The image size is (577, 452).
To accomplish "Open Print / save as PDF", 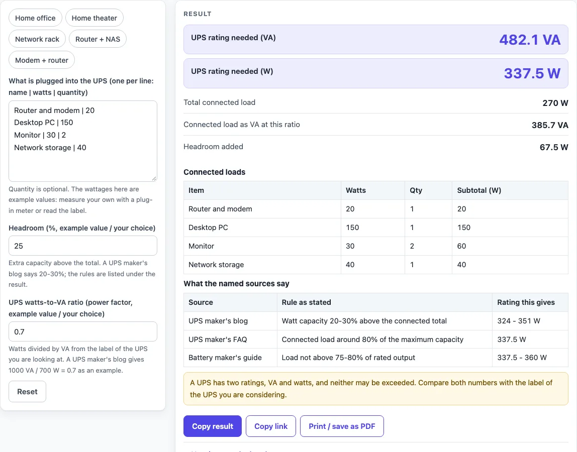I will coord(342,426).
